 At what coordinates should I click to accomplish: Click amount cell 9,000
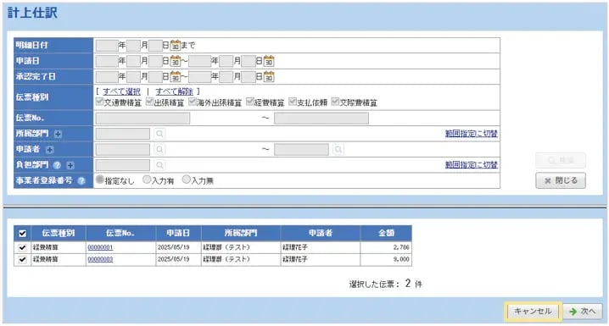click(x=386, y=259)
